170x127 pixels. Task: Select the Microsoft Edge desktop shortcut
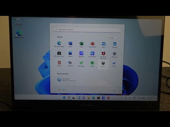[19, 35]
